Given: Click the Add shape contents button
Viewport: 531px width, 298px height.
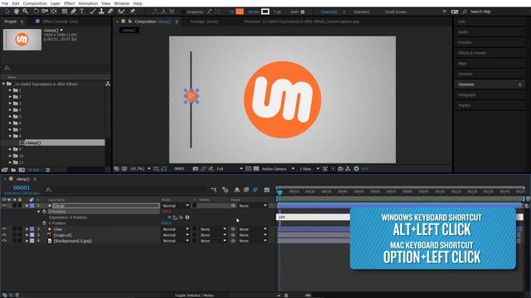Looking at the screenshot, I should pyautogui.click(x=302, y=12).
